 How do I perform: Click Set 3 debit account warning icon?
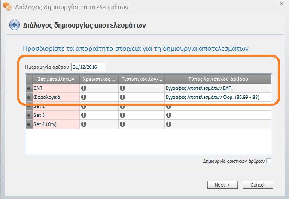[84, 115]
